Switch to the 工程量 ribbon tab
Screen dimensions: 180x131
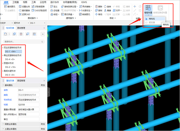click(16, 2)
